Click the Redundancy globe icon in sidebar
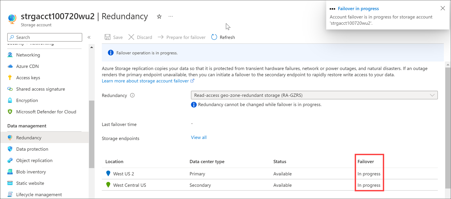Image resolution: width=451 pixels, height=199 pixels. tap(10, 138)
